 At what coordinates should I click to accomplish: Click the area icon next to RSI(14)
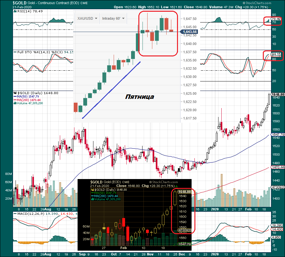coord(15,11)
